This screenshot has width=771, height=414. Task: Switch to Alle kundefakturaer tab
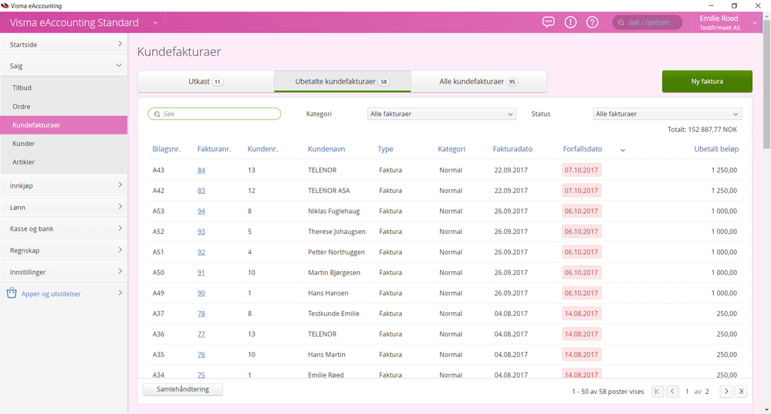pyautogui.click(x=478, y=81)
